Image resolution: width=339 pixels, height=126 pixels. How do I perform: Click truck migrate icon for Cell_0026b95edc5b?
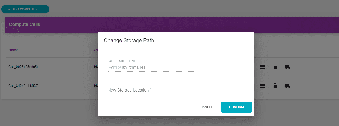(287, 67)
